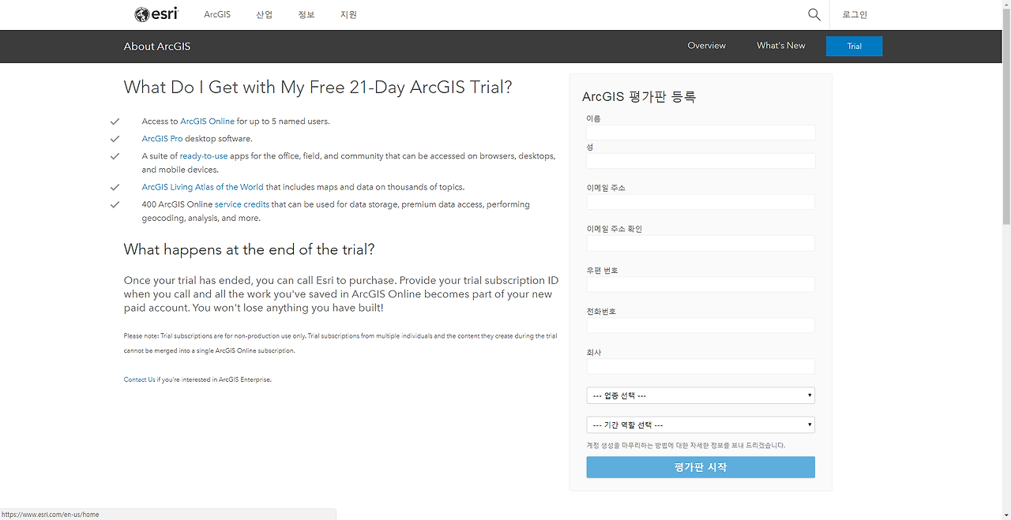Image resolution: width=1011 pixels, height=520 pixels.
Task: Open the 정보 menu
Action: point(306,14)
